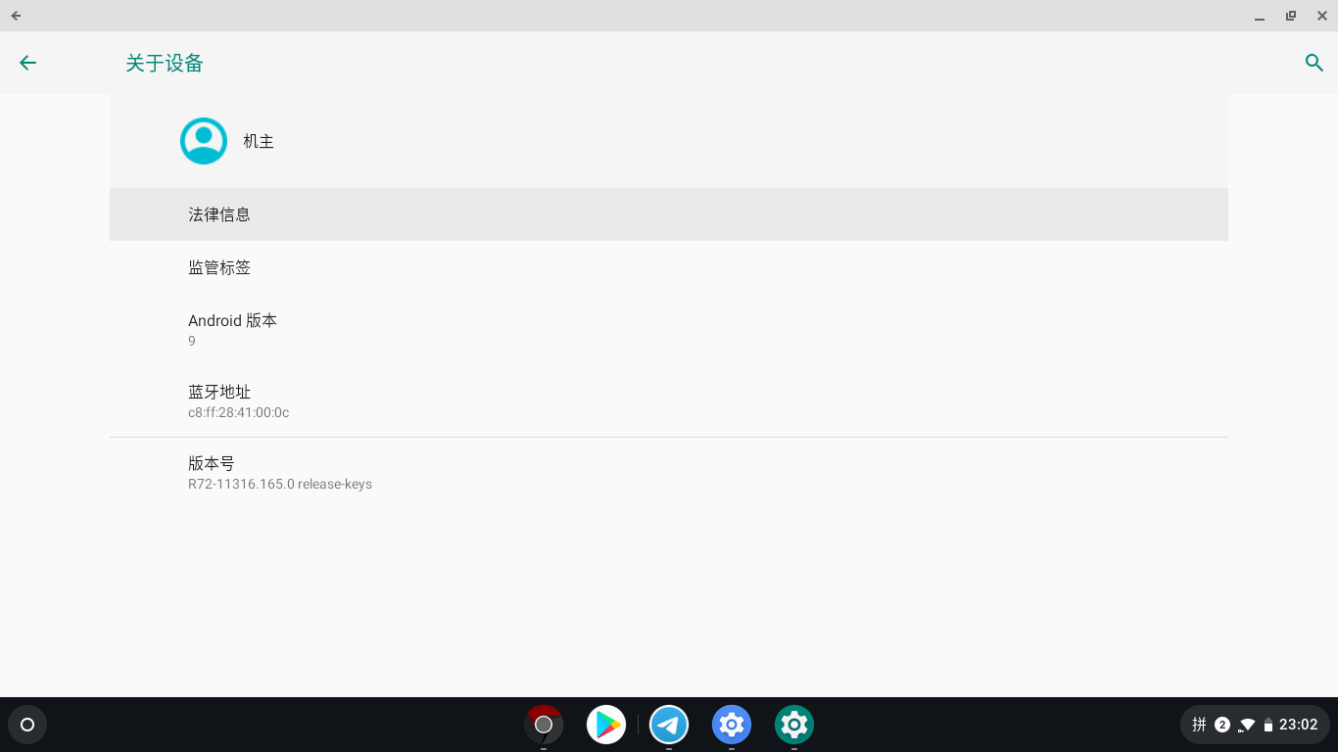
Task: Restore the window size button
Action: [1291, 16]
